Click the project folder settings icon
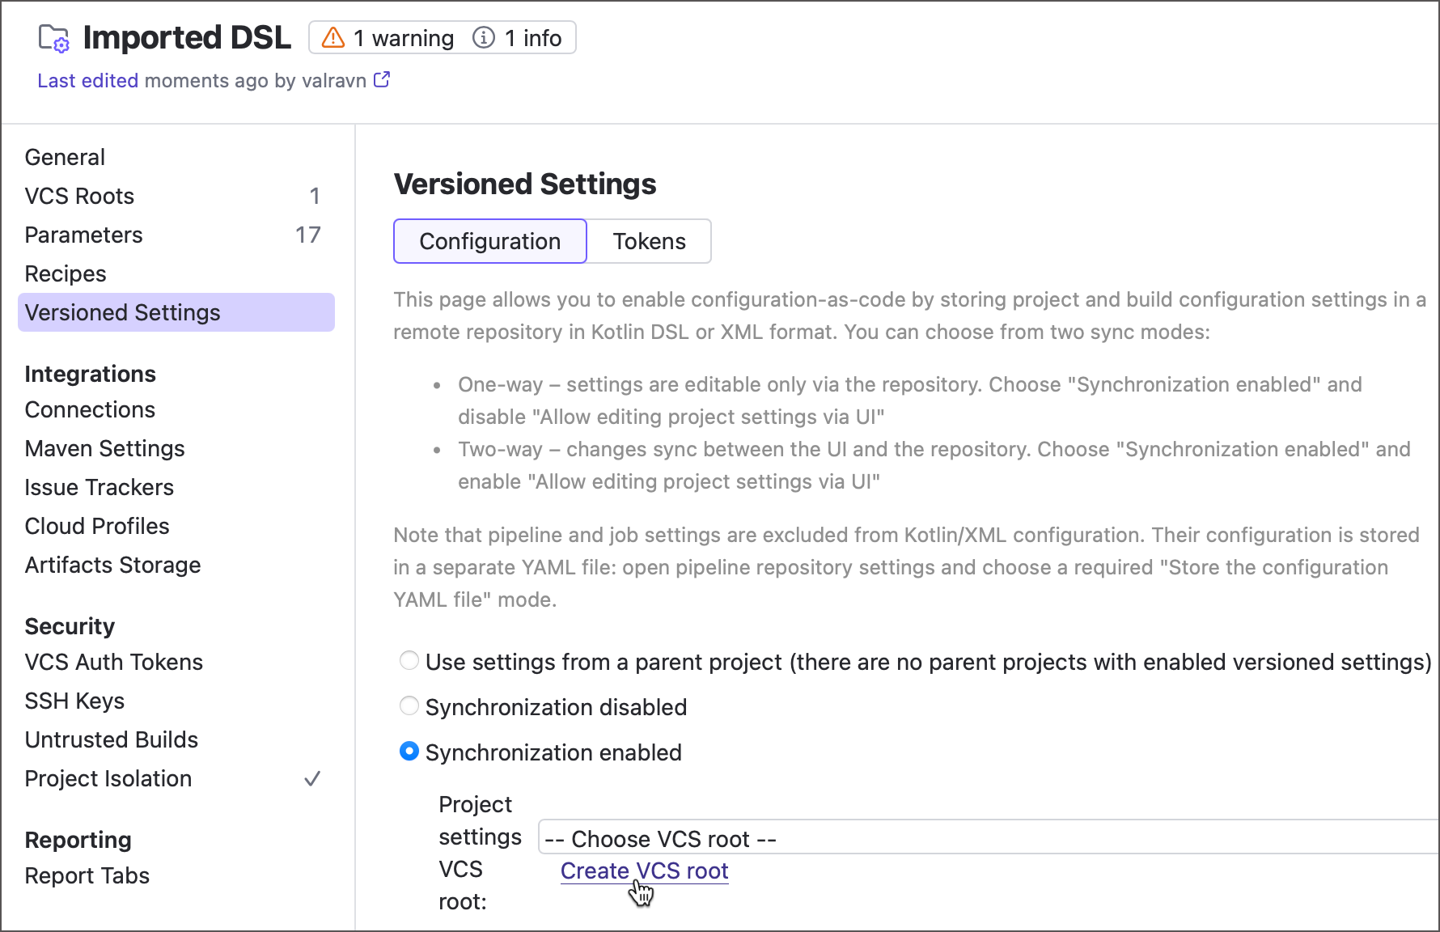 (54, 38)
